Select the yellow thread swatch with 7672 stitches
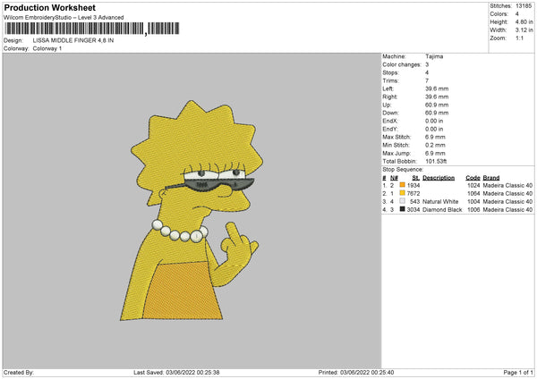 [x=403, y=193]
